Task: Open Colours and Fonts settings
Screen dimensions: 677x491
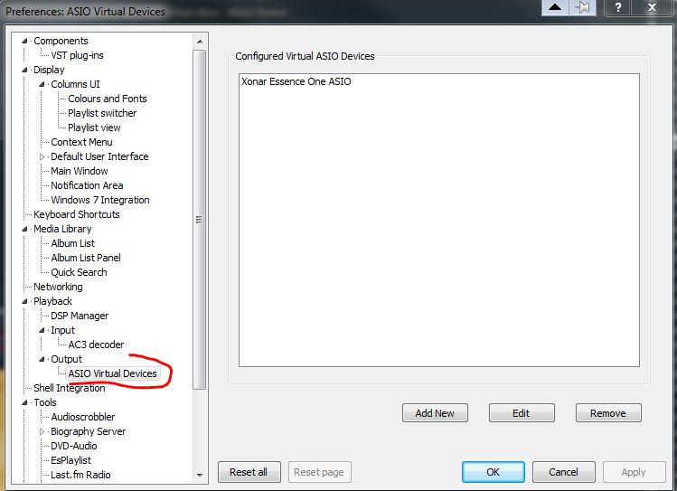Action: (107, 99)
